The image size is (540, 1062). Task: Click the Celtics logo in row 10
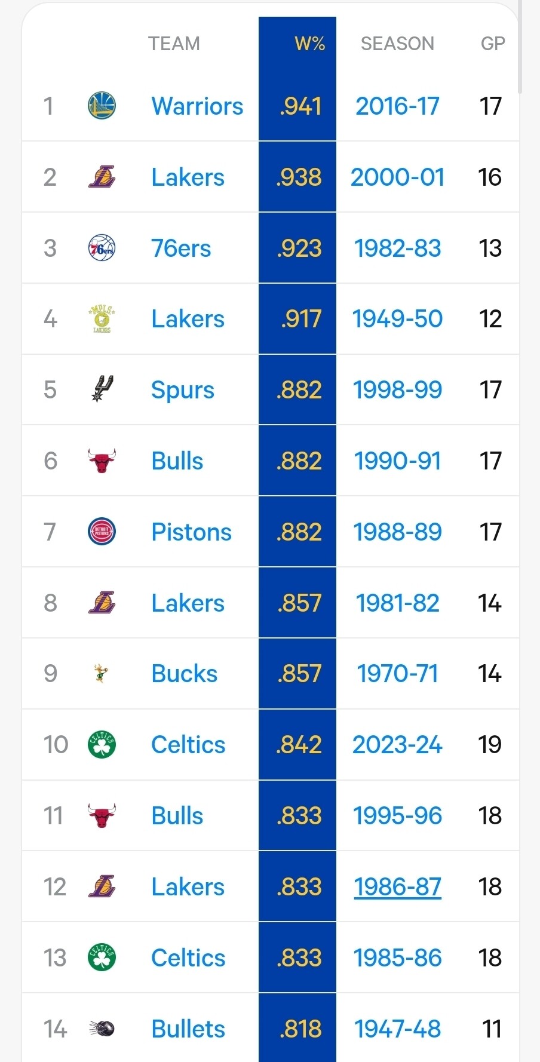click(x=102, y=745)
